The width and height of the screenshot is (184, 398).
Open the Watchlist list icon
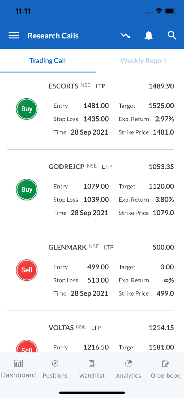click(92, 368)
